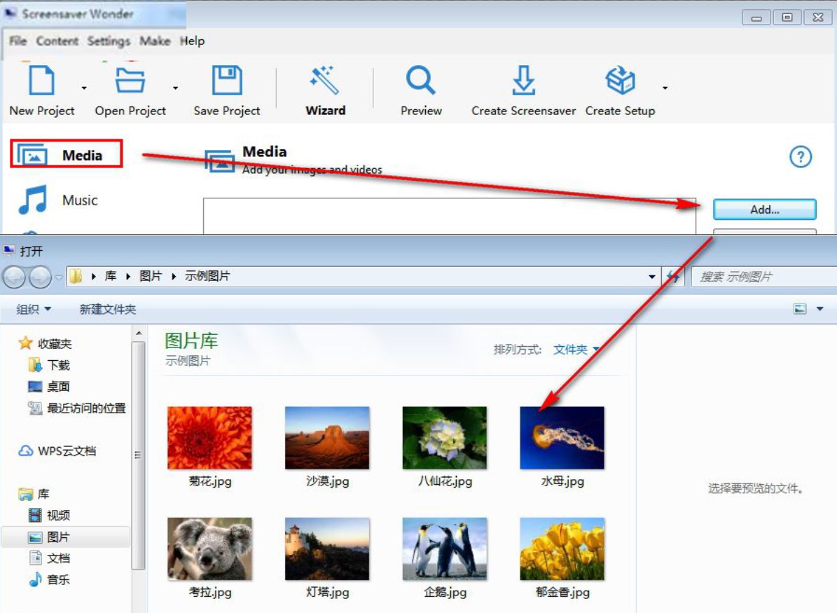Open the Help menu
Screen dimensions: 837x613
click(192, 41)
